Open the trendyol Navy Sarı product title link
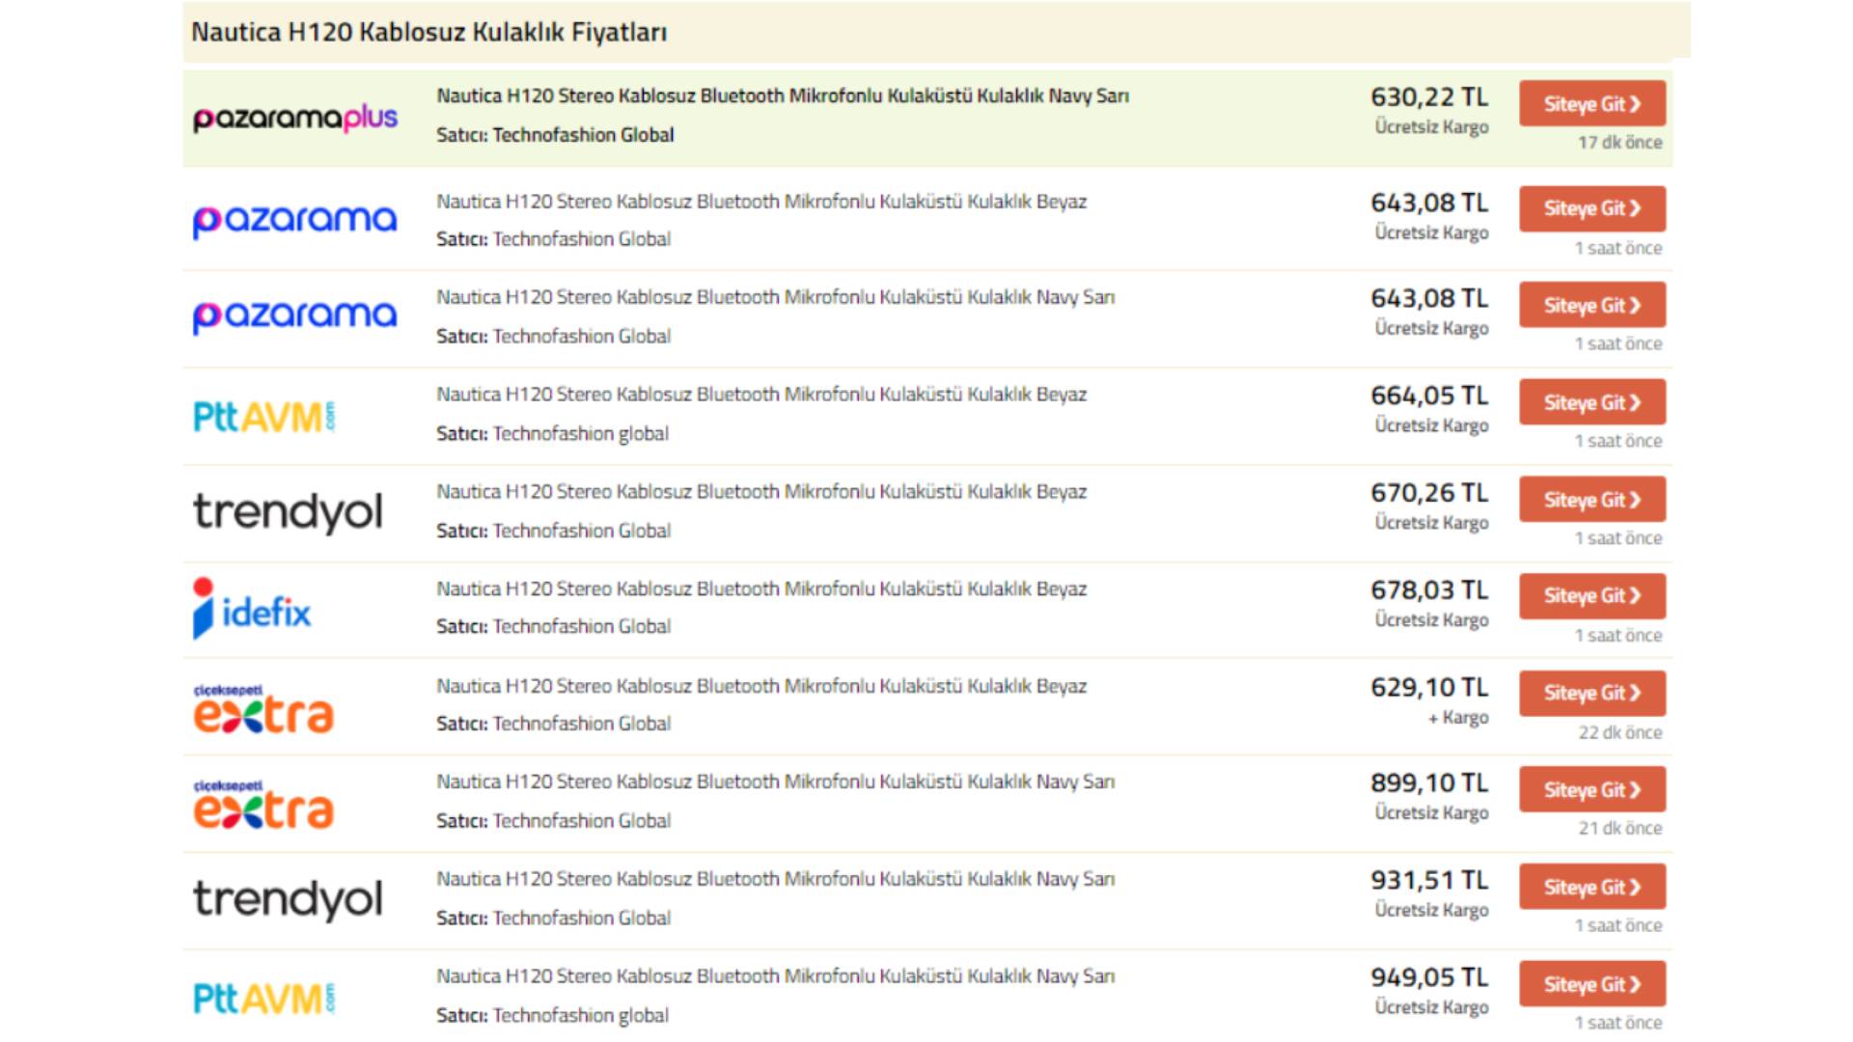 click(x=775, y=879)
